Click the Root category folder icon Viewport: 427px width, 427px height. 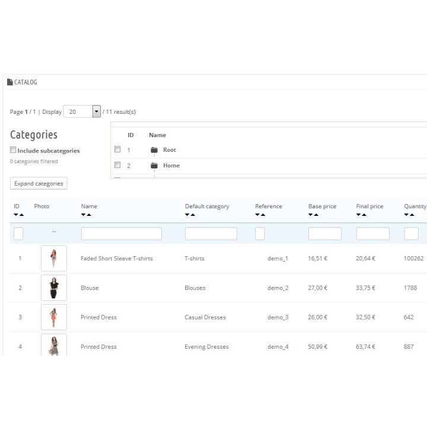click(x=154, y=150)
